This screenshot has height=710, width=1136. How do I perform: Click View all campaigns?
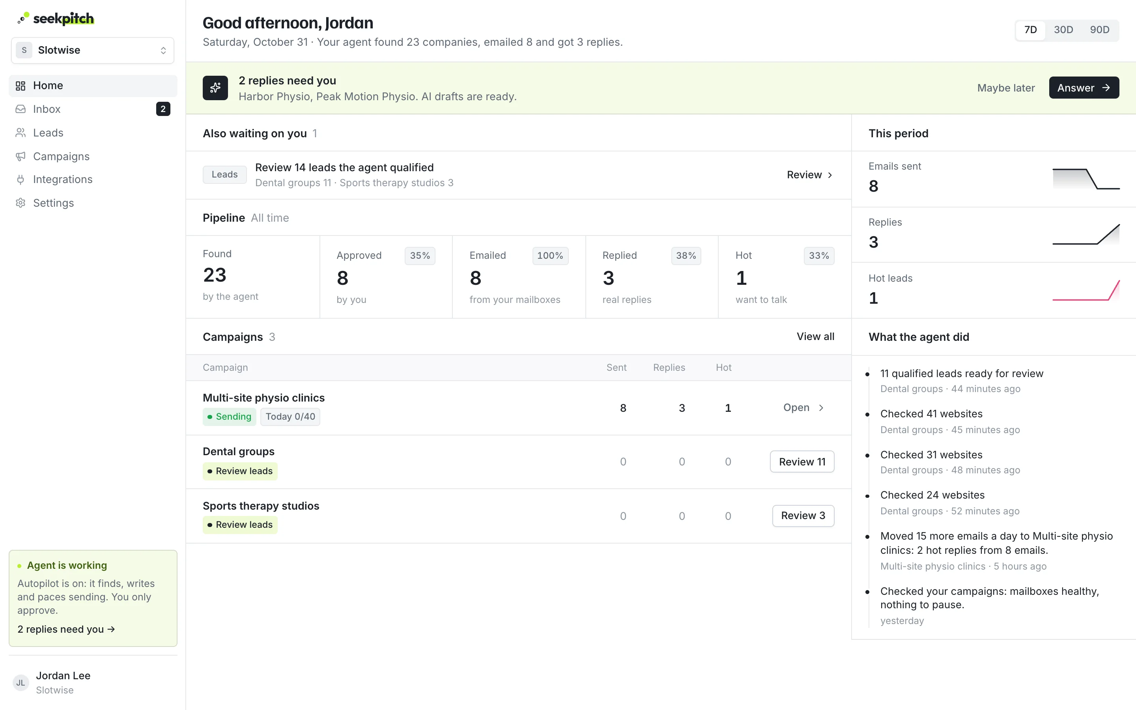pos(815,337)
